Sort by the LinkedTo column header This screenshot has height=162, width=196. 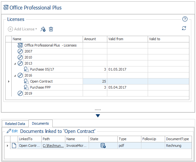30,139
